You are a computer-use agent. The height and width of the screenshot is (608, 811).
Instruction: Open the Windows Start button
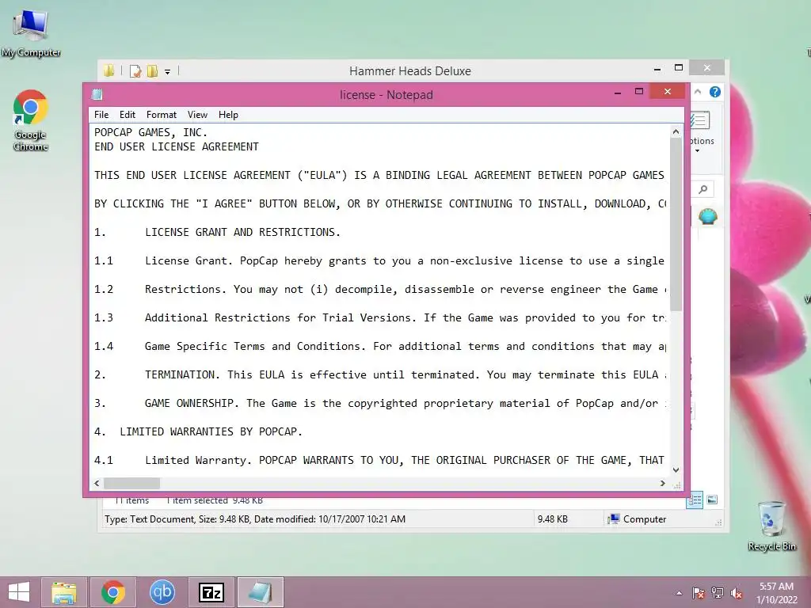pos(19,592)
